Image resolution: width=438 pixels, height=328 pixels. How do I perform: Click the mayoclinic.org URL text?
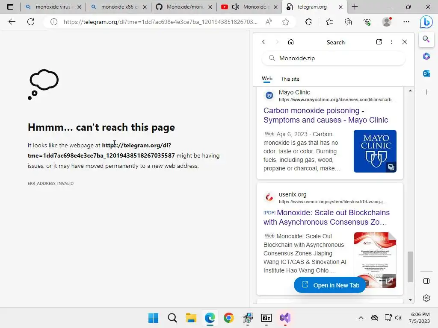point(337,100)
